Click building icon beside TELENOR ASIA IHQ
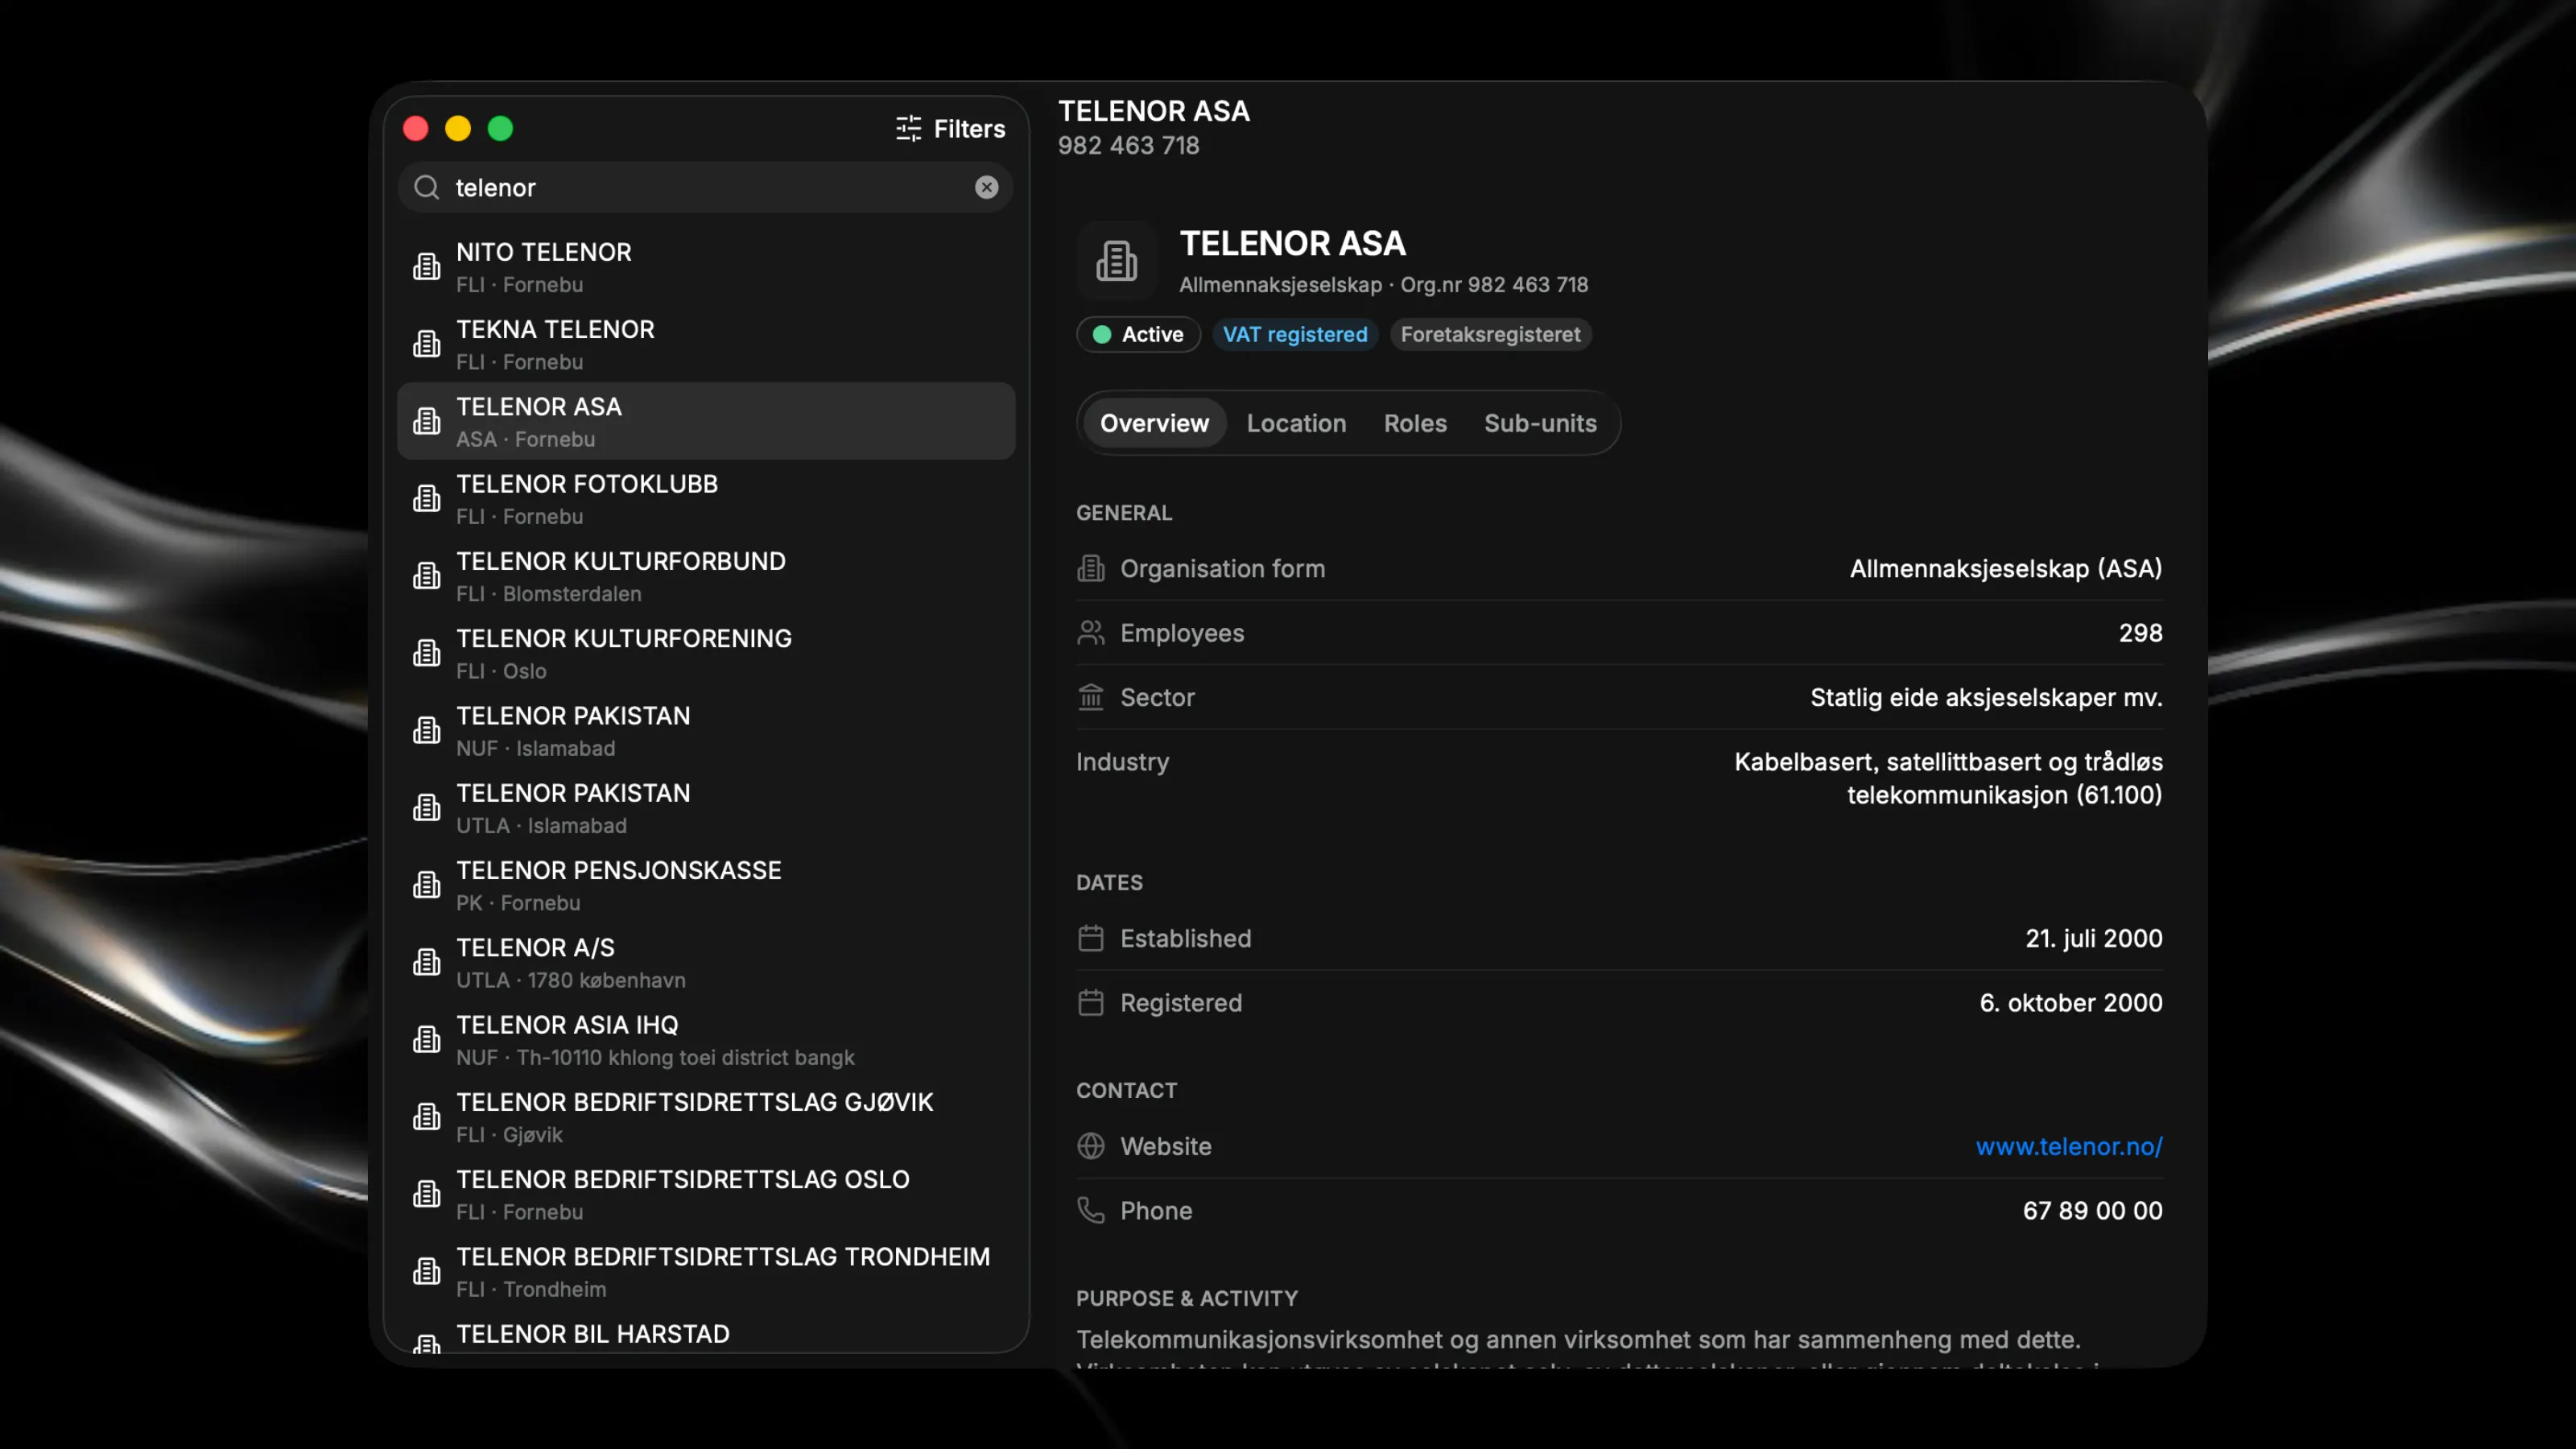This screenshot has width=2576, height=1449. pyautogui.click(x=427, y=1040)
